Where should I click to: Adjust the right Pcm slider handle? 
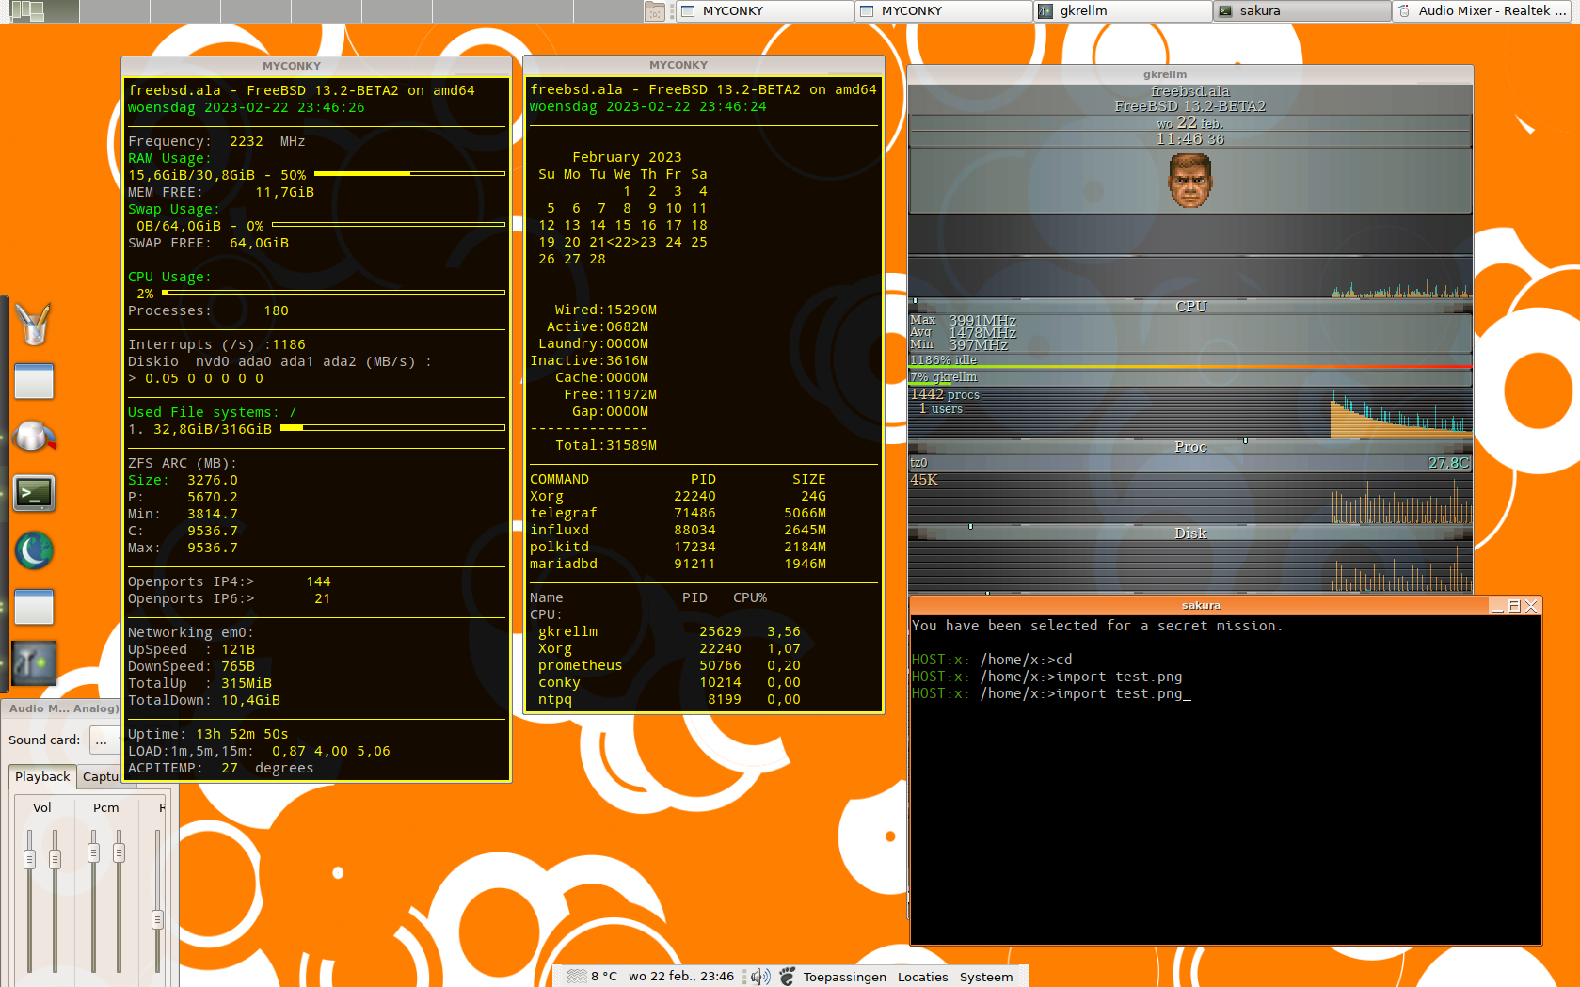(119, 853)
